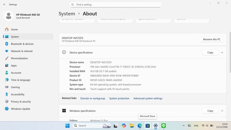This screenshot has width=231, height=130.
Task: Open Privacy & security settings
Action: pos(21,102)
